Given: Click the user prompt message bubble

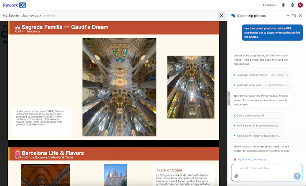Looking at the screenshot, I should (x=272, y=32).
